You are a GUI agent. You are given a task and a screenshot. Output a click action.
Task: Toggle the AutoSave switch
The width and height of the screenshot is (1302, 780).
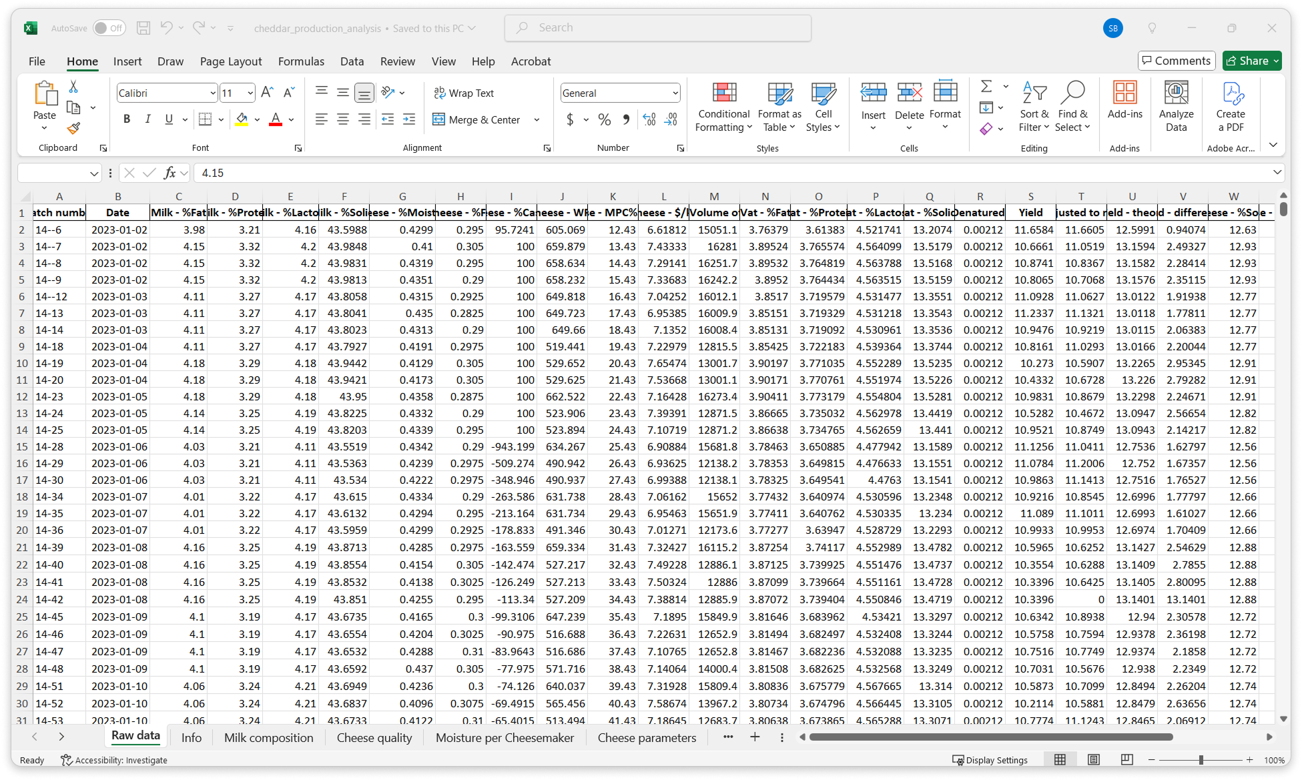click(x=109, y=28)
